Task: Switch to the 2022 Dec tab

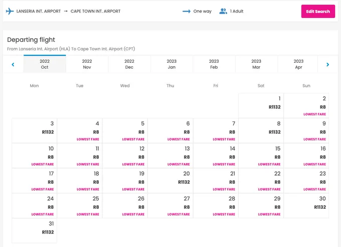Action: (129, 64)
